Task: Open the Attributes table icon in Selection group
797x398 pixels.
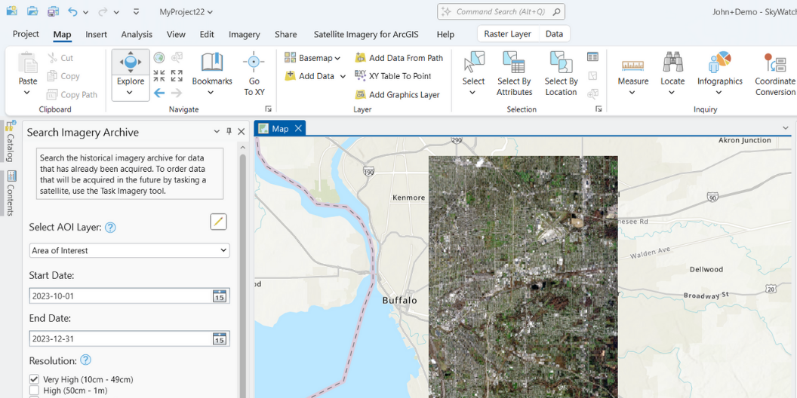Action: (592, 57)
